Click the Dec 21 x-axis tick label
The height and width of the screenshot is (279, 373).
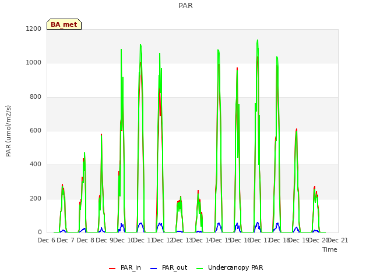coord(338,240)
